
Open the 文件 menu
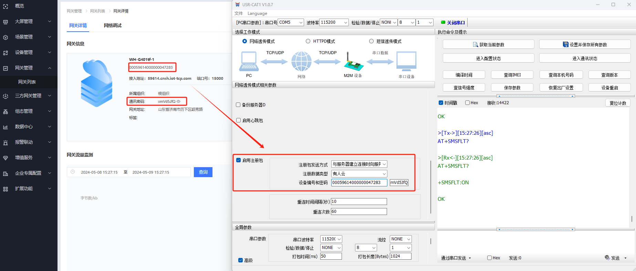(x=239, y=13)
